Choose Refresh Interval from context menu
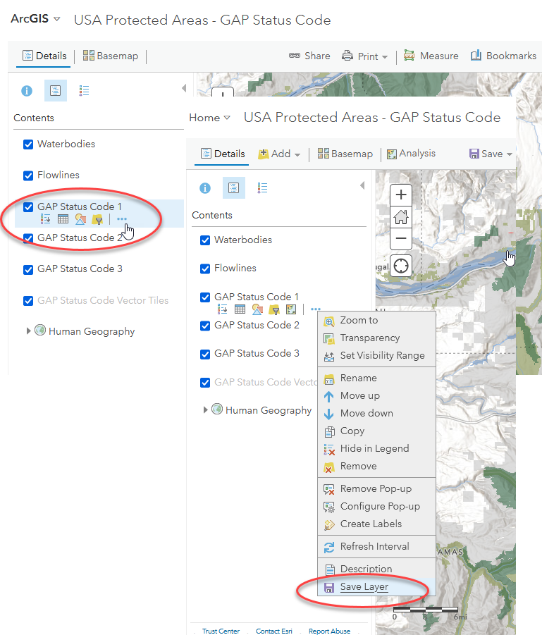The width and height of the screenshot is (542, 635). click(377, 547)
